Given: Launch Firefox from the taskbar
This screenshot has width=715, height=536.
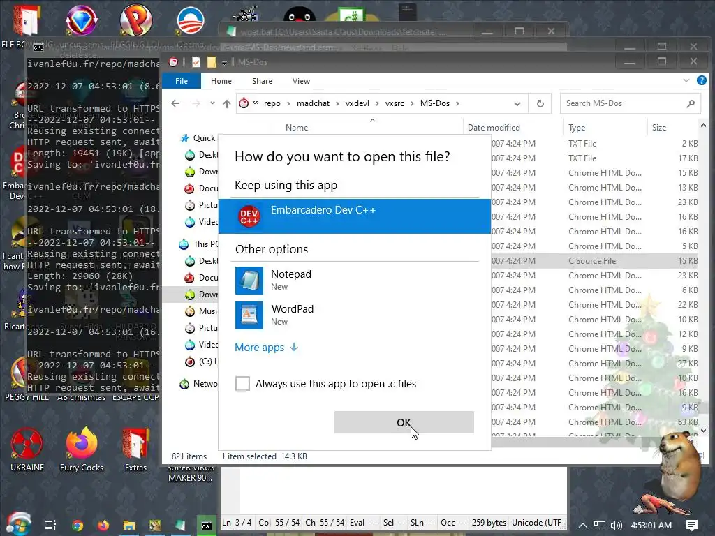Looking at the screenshot, I should click(103, 525).
